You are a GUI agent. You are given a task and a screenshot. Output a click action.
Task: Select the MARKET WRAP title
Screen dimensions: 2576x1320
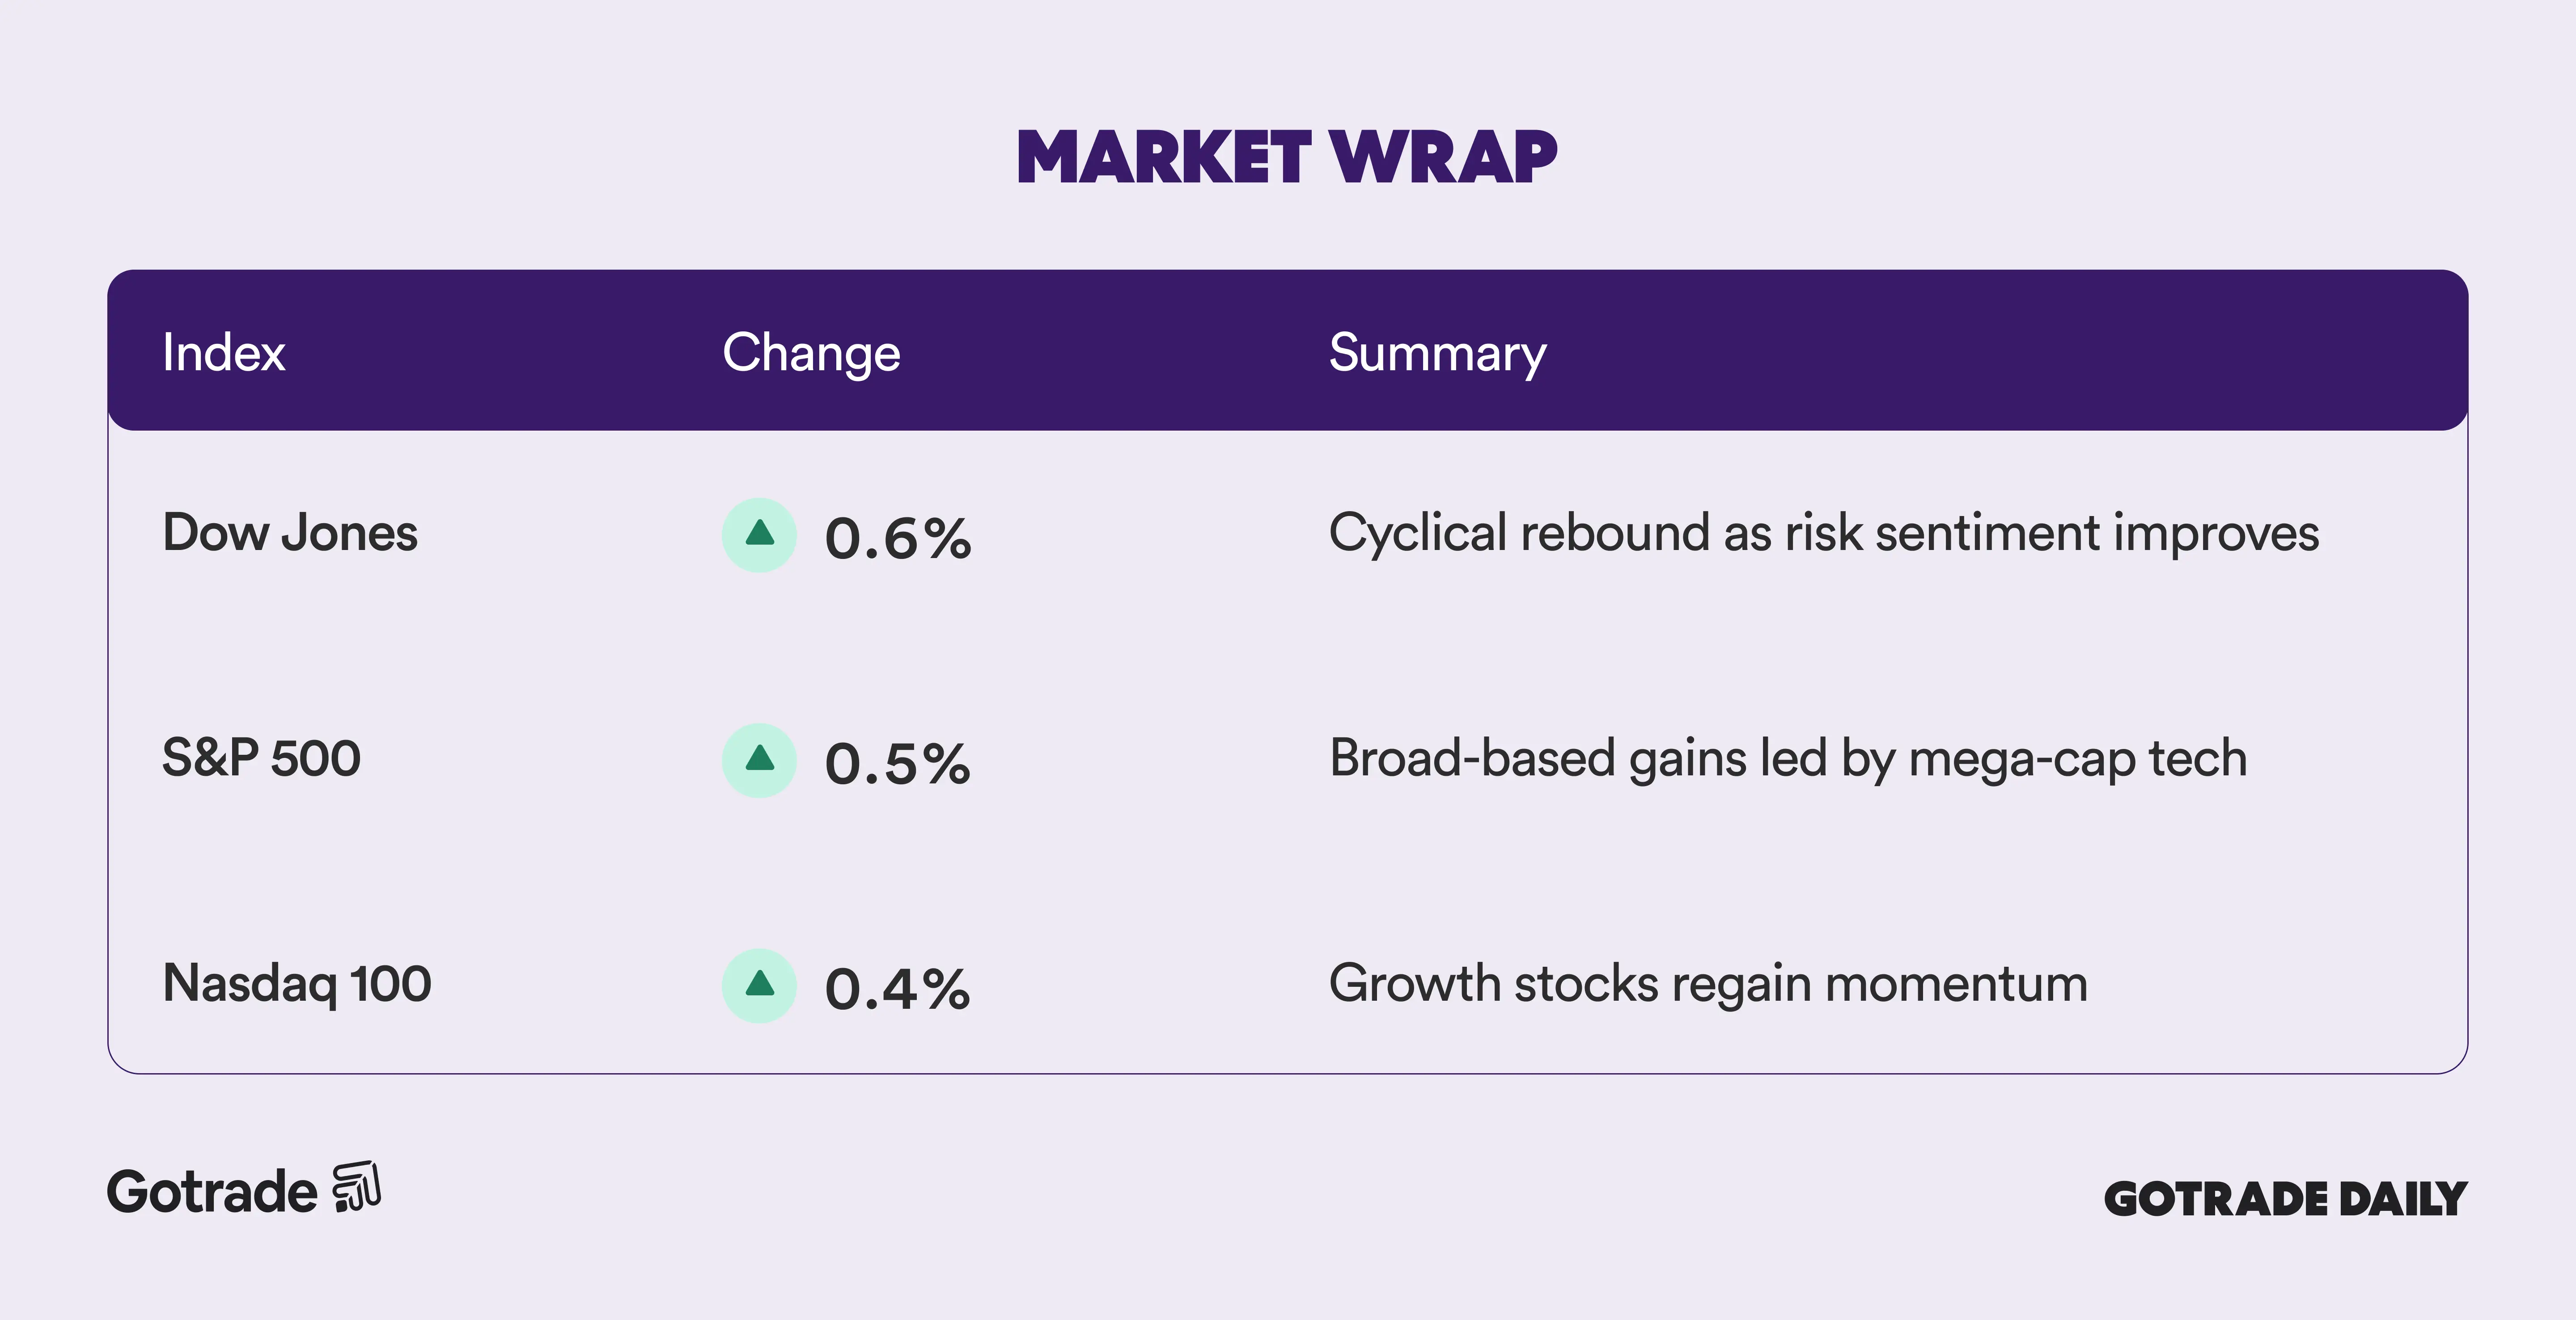tap(1287, 158)
